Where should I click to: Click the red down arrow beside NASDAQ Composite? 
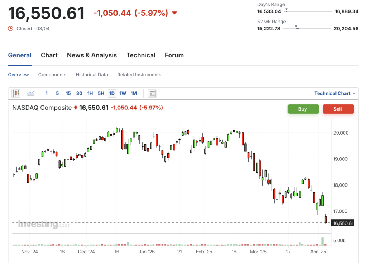tap(75, 108)
